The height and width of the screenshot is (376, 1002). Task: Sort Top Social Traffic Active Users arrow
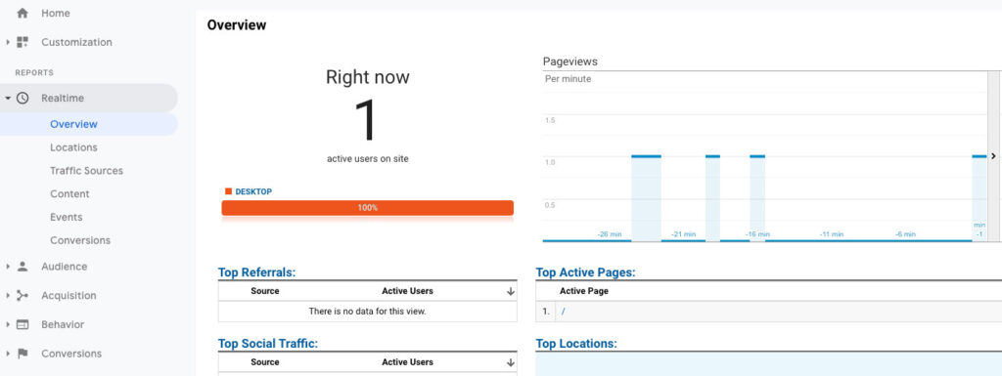pos(510,362)
